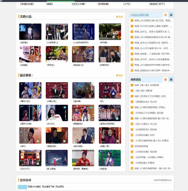
Task: Open the 《快乐大夫妻》 link in top row
Action: pyautogui.click(x=78, y=4)
